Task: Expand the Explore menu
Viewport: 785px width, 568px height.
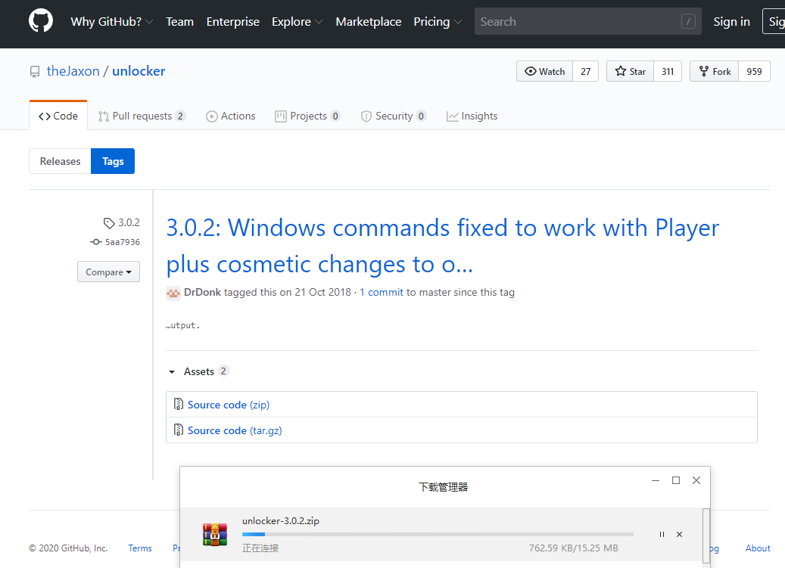Action: (297, 21)
